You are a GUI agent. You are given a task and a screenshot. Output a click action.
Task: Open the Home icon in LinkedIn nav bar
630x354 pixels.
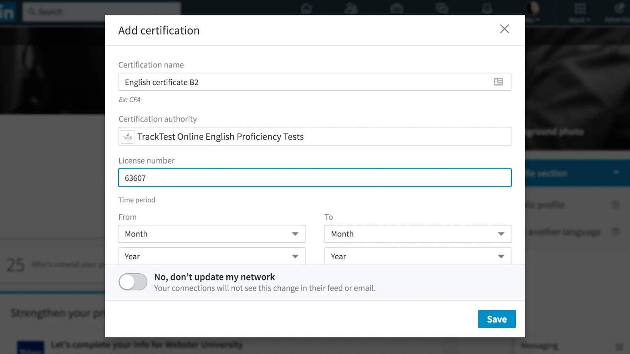306,9
